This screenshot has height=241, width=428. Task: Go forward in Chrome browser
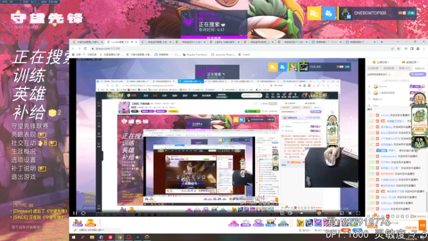click(79, 48)
